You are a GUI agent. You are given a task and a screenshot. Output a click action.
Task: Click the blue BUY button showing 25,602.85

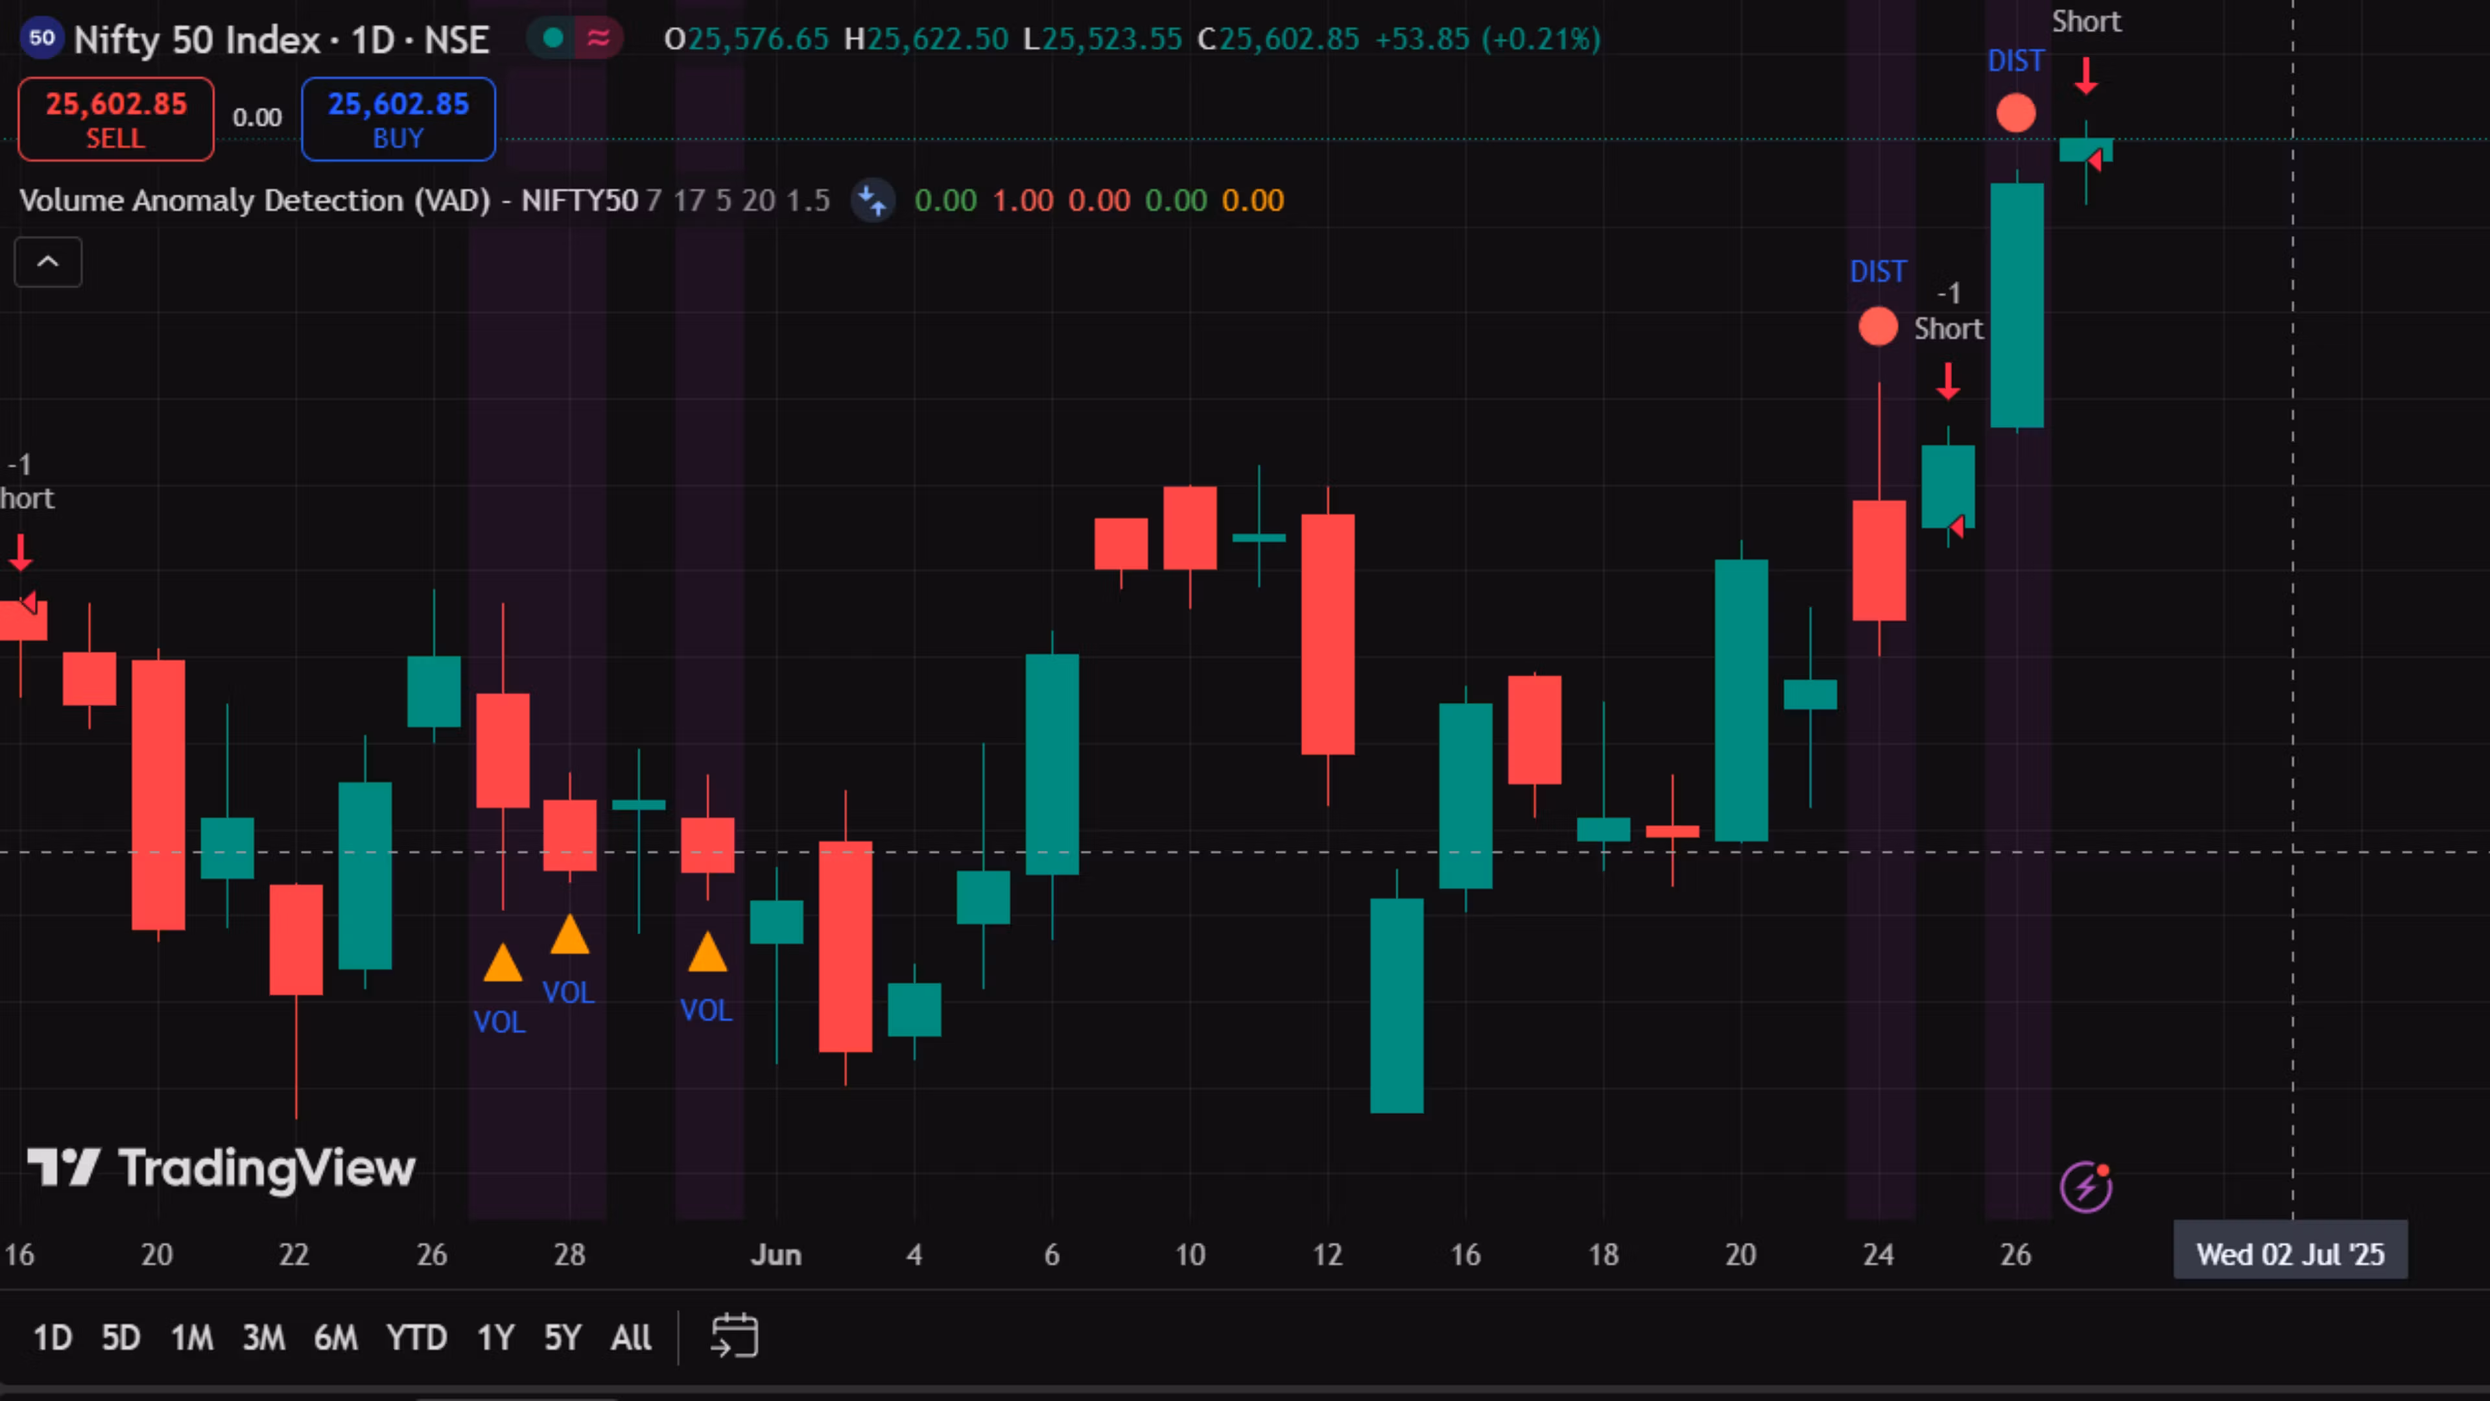point(397,118)
